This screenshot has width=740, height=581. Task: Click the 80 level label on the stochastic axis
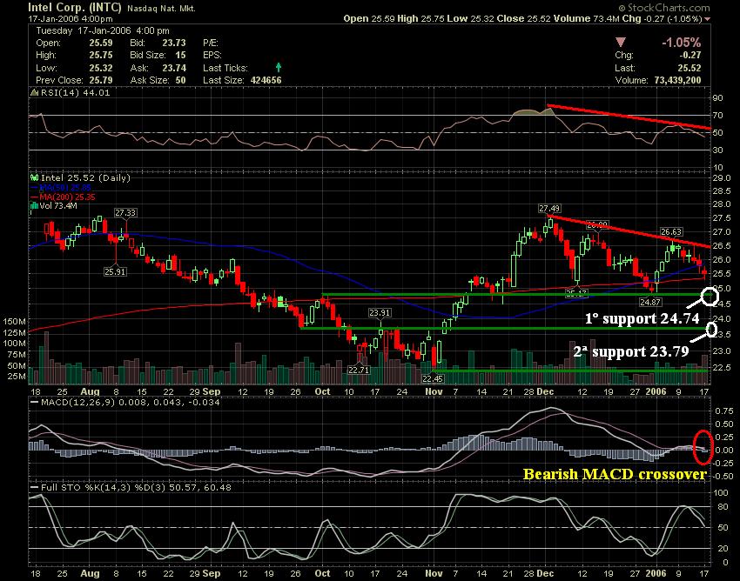(x=723, y=507)
